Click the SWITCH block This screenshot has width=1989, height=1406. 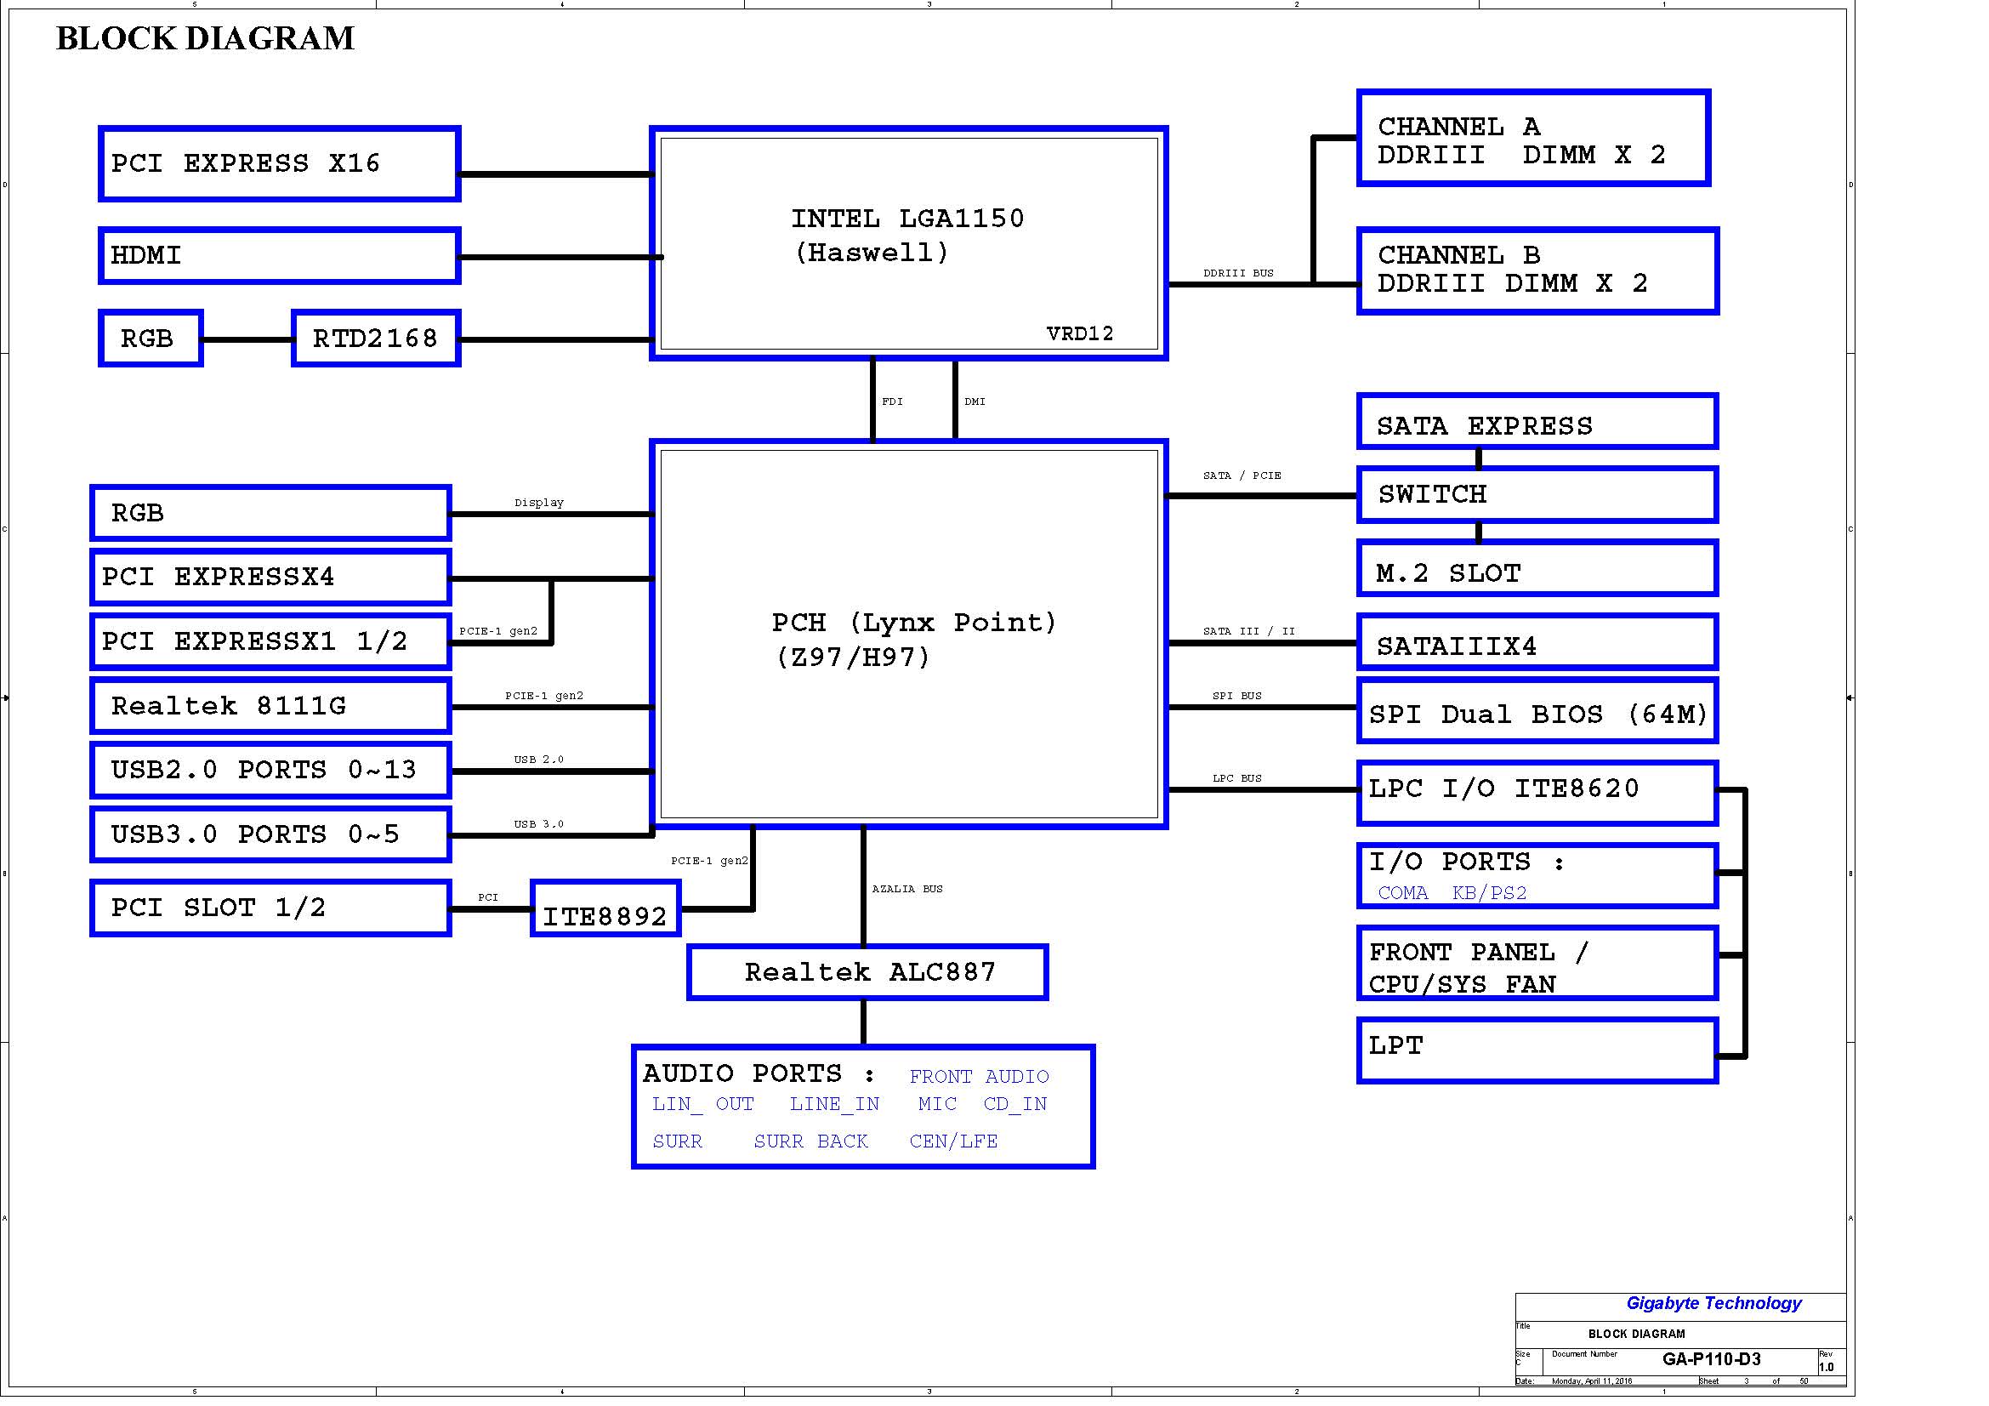[1537, 495]
